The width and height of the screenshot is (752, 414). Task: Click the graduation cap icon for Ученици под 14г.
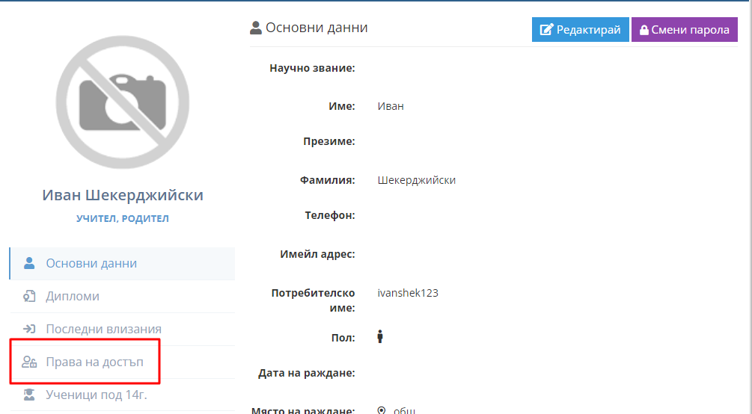point(30,395)
